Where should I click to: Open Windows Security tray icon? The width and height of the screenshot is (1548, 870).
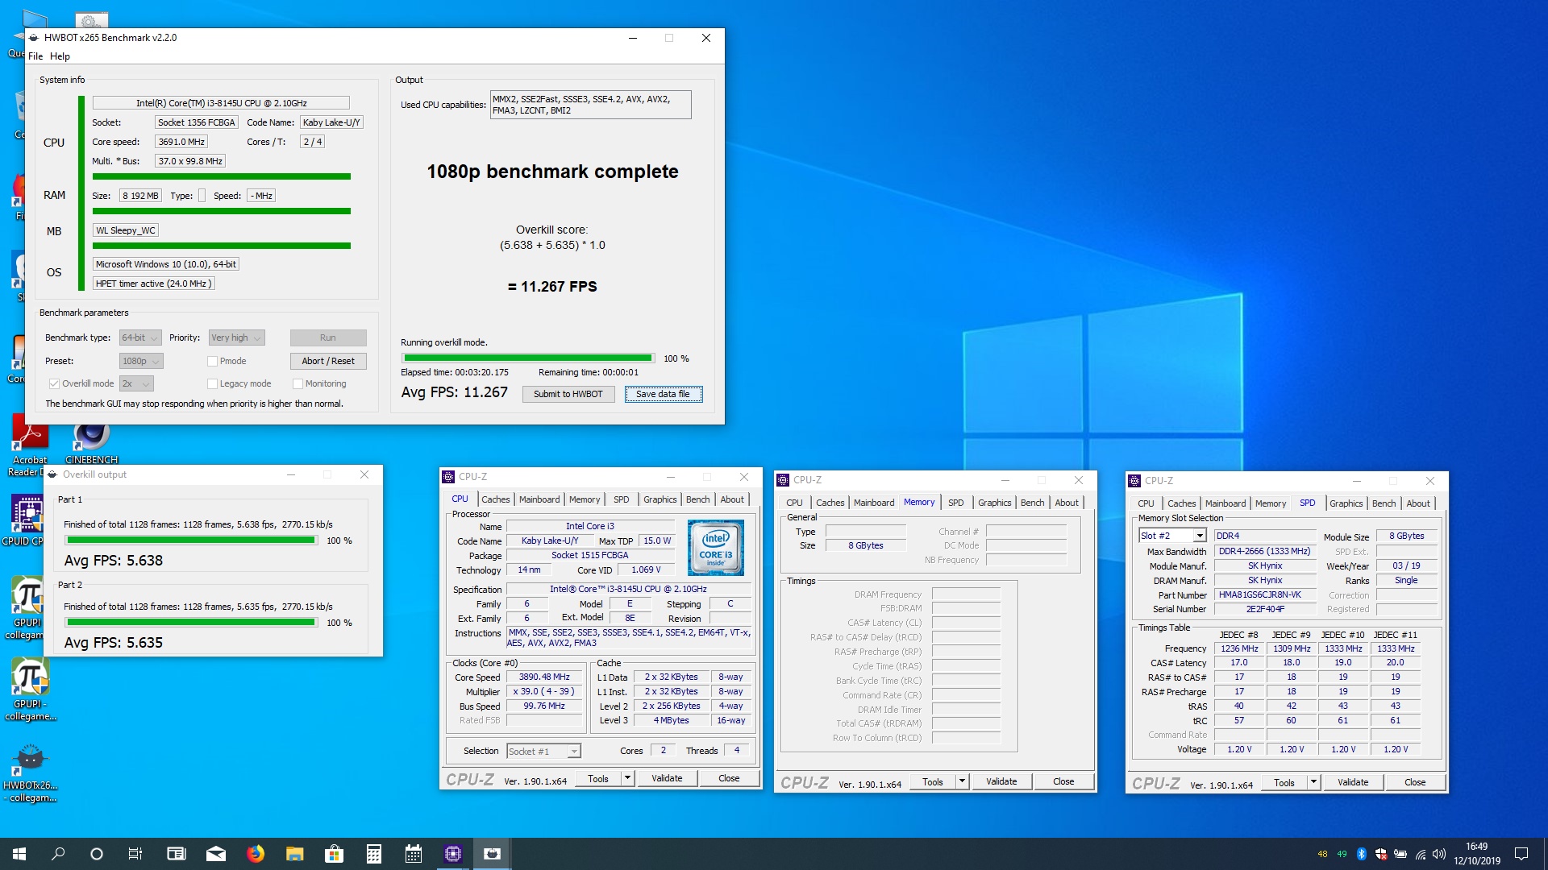[1381, 854]
